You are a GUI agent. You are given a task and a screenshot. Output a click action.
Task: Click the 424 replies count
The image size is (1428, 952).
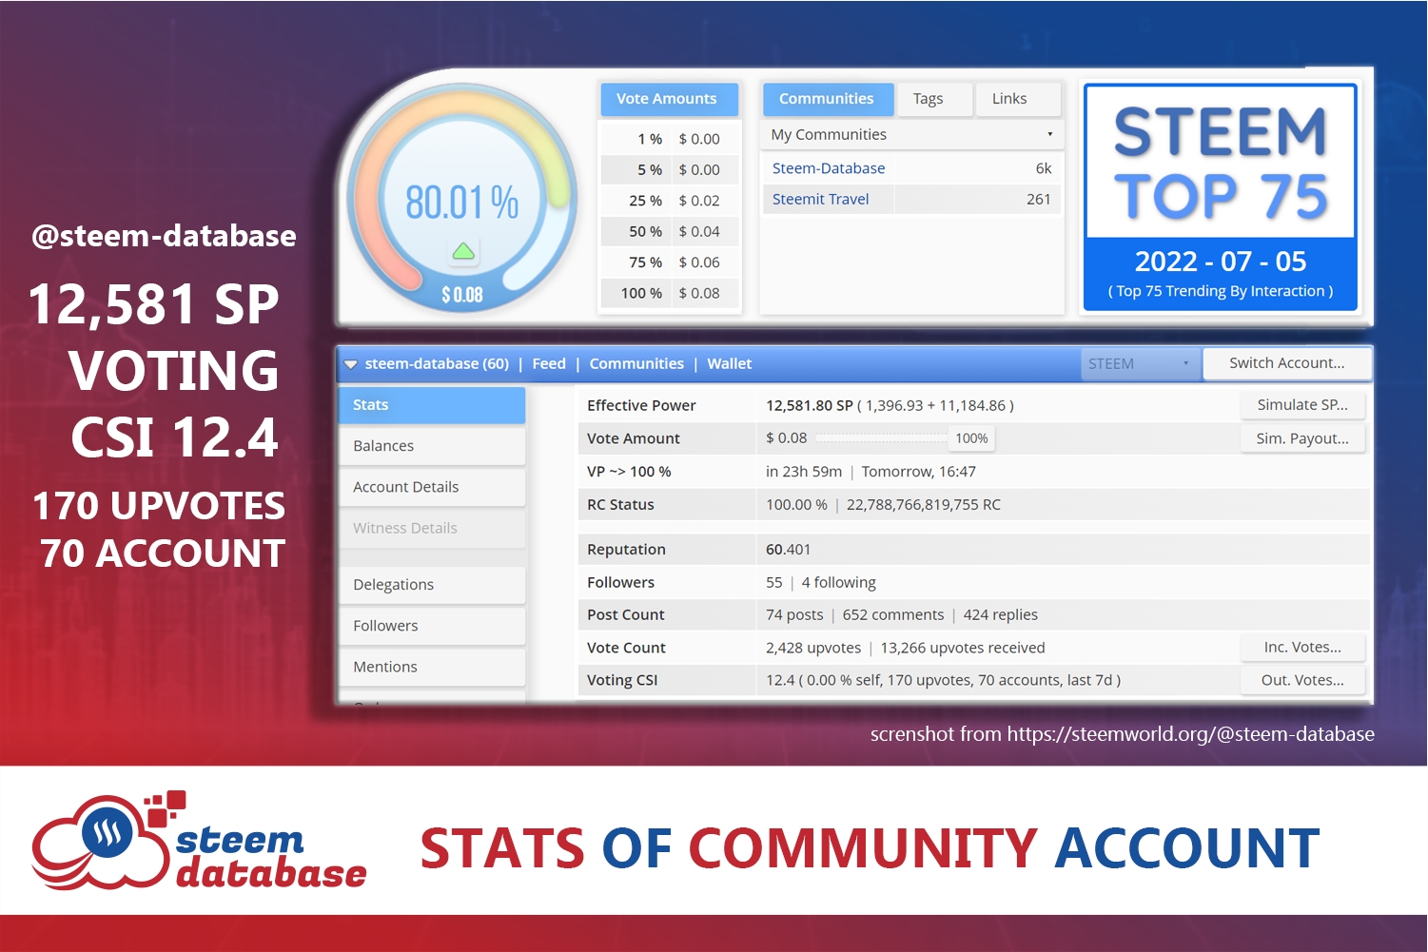click(1001, 615)
